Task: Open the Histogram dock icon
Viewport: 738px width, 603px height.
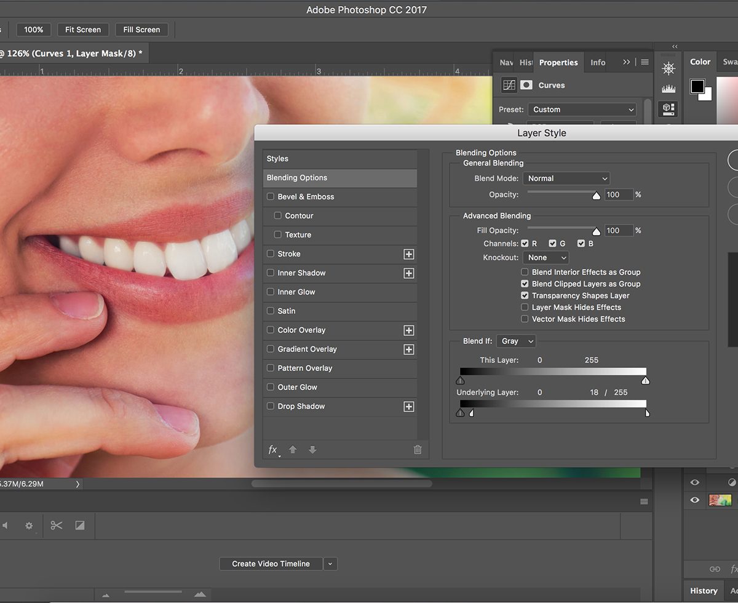Action: (x=669, y=89)
